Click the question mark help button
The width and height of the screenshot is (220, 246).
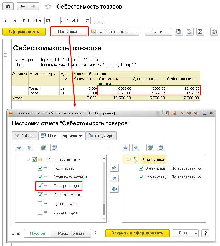coord(205,233)
